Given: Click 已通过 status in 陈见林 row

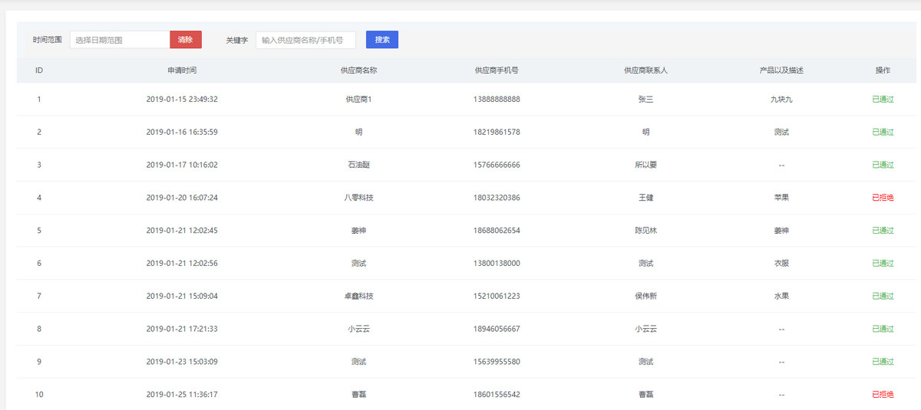Looking at the screenshot, I should [883, 231].
